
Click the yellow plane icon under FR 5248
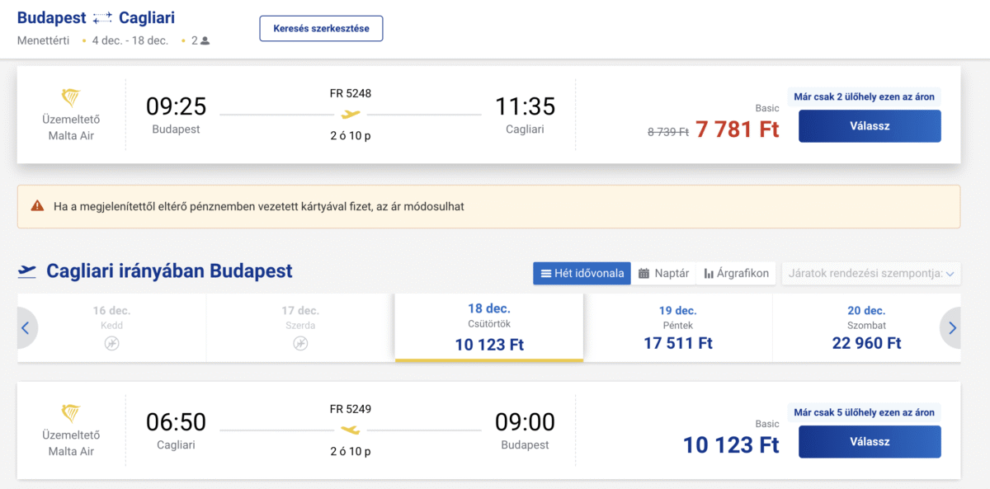click(351, 114)
